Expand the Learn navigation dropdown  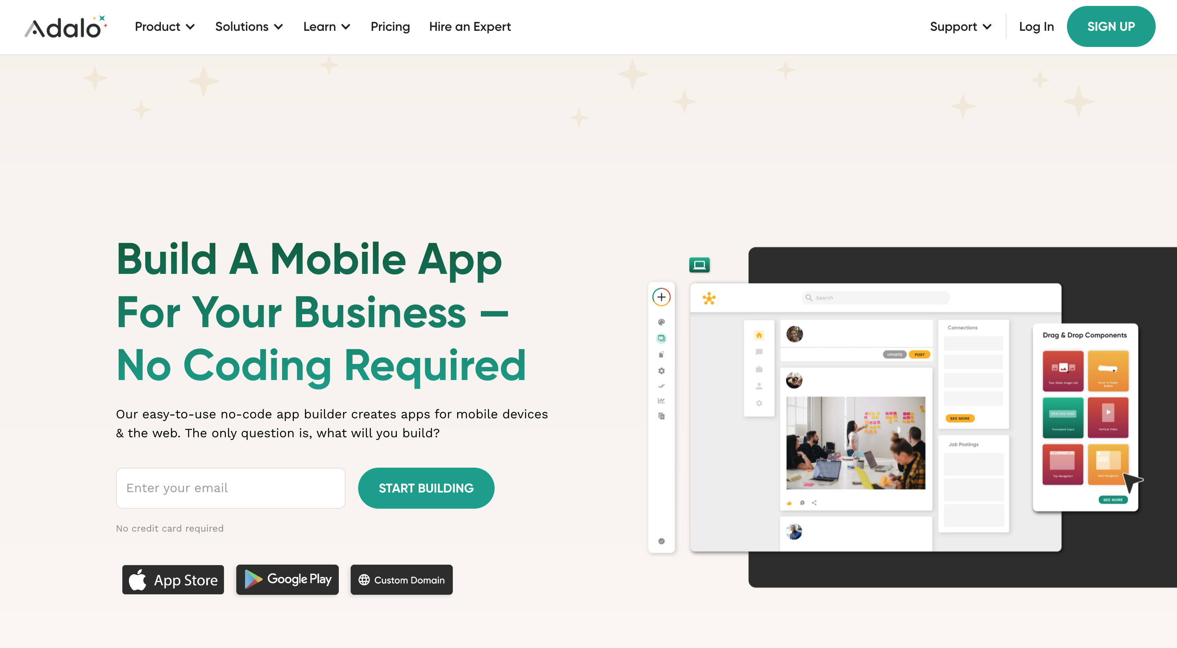point(326,26)
